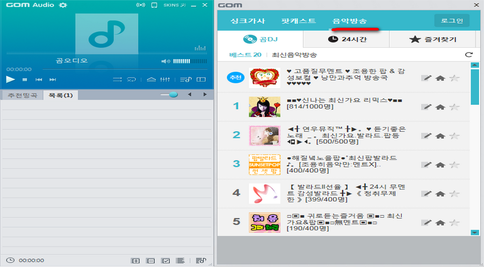Toggle shuffle playback mode
The height and width of the screenshot is (267, 484).
click(x=117, y=80)
